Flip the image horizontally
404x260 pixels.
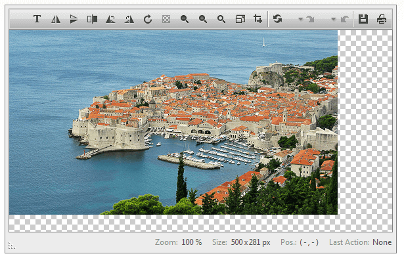(55, 19)
